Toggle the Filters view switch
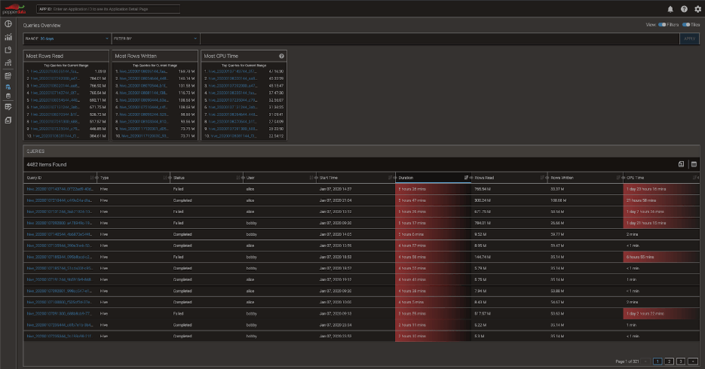Viewport: 705px width, 369px height. 662,25
